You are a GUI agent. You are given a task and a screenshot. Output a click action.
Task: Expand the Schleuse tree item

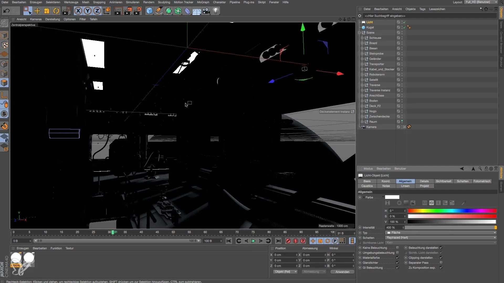[x=362, y=38]
